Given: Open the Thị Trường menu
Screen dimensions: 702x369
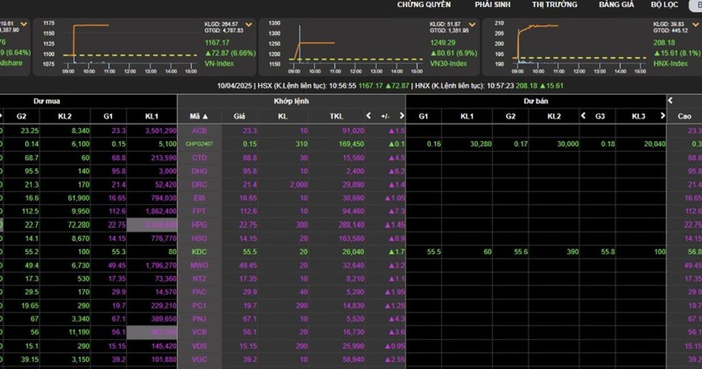Looking at the screenshot, I should point(554,5).
